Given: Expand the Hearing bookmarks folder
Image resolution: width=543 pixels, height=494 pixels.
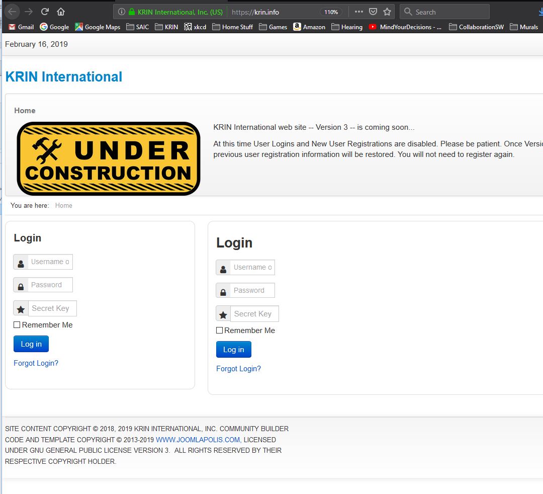Looking at the screenshot, I should 346,27.
